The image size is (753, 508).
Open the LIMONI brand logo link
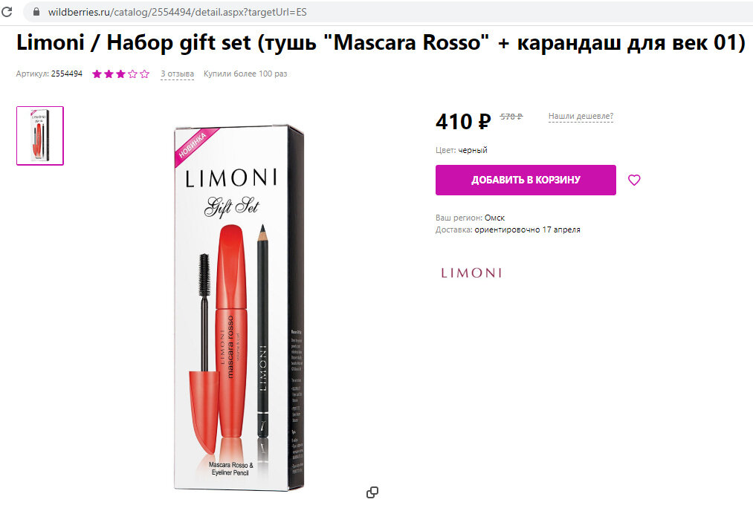click(x=471, y=273)
